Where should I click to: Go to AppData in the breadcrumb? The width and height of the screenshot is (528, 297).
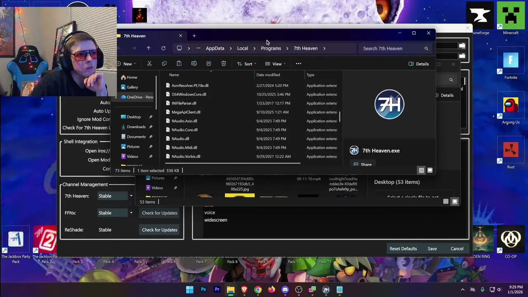coord(215,48)
